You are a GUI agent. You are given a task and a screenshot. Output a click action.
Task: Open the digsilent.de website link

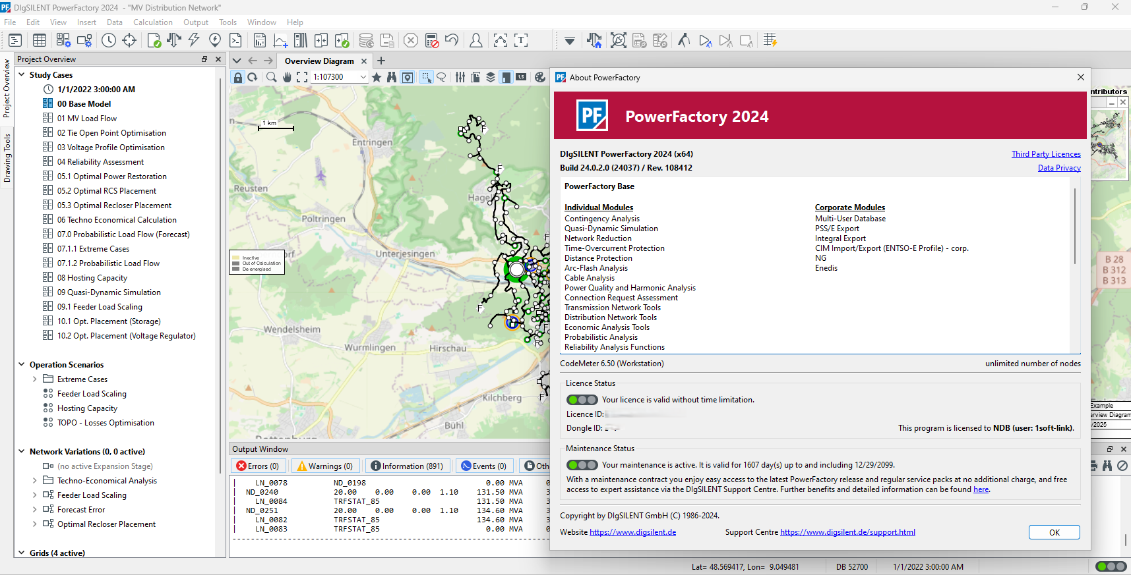point(632,532)
